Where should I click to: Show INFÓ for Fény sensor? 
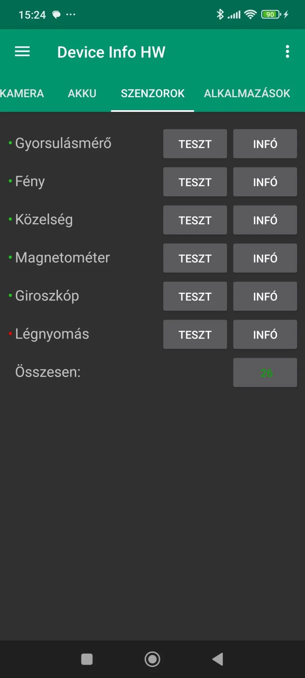coord(265,182)
